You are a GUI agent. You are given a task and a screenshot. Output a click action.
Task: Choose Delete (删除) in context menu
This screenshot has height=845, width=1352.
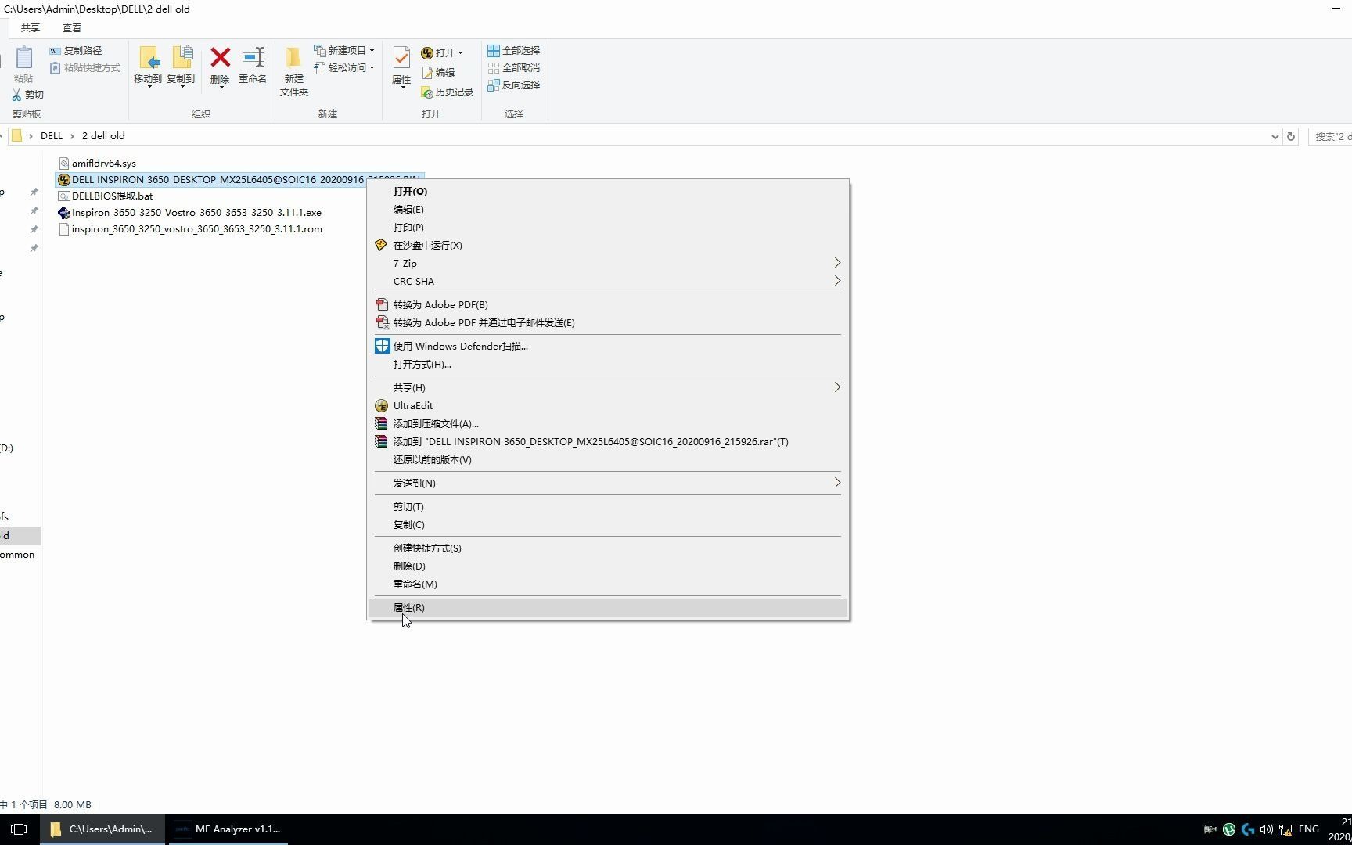click(608, 566)
